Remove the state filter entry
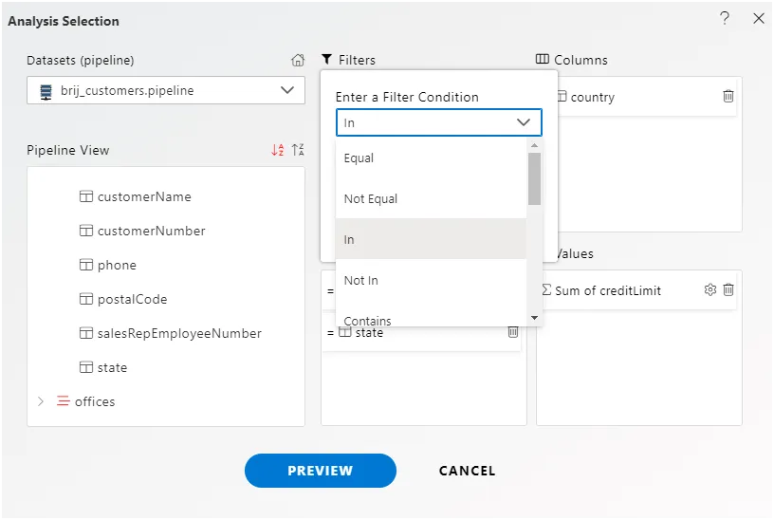Image resolution: width=774 pixels, height=520 pixels. [512, 332]
